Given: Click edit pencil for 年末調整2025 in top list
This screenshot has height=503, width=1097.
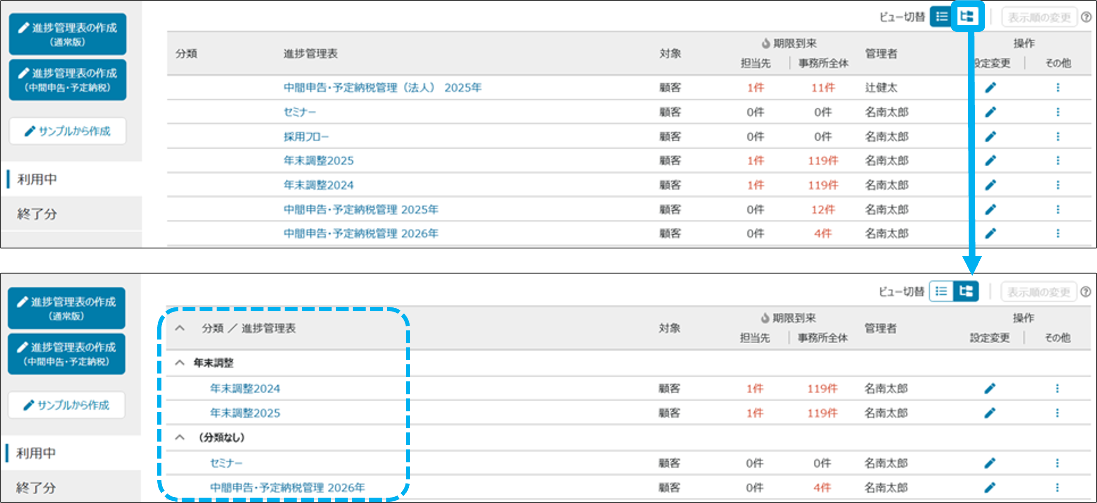Looking at the screenshot, I should [990, 161].
